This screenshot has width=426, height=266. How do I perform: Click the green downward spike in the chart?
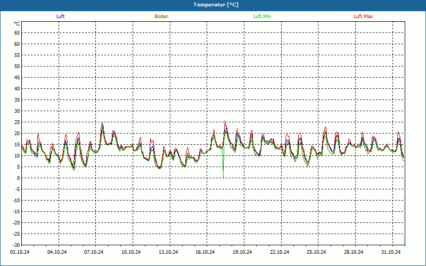click(223, 165)
